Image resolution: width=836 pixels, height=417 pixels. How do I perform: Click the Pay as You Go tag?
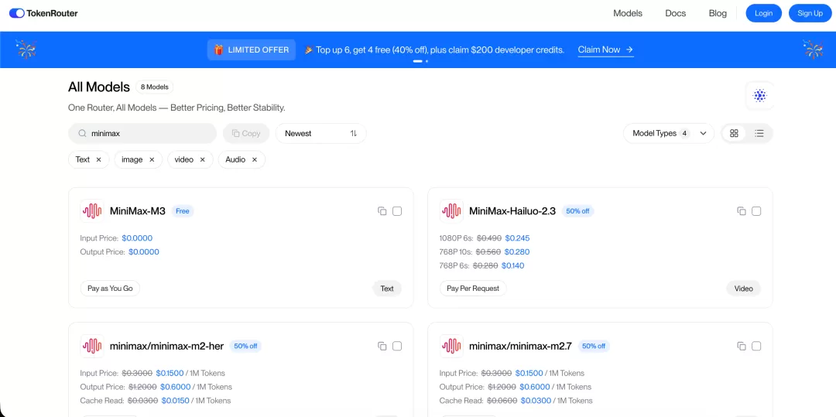[x=110, y=289]
